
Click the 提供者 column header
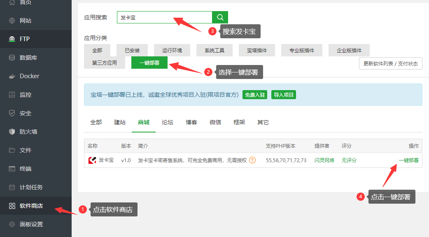[x=322, y=146]
